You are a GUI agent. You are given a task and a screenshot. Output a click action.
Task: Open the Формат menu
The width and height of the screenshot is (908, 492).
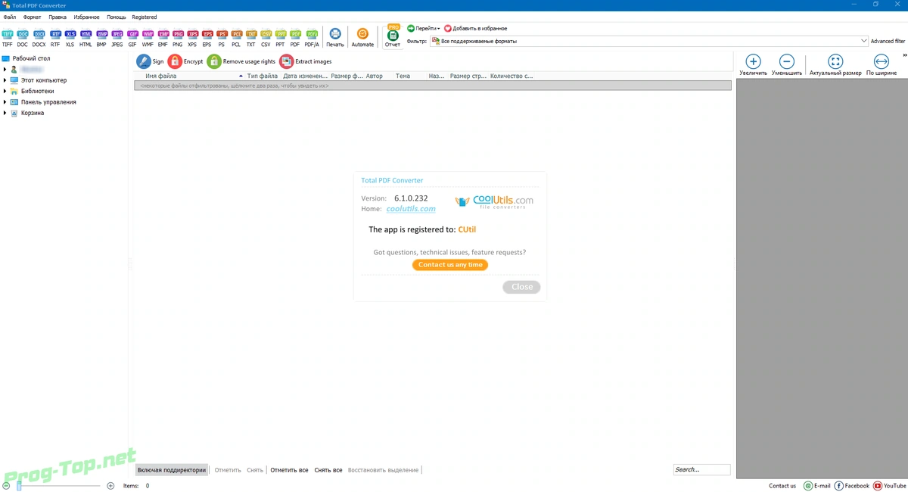pyautogui.click(x=33, y=17)
